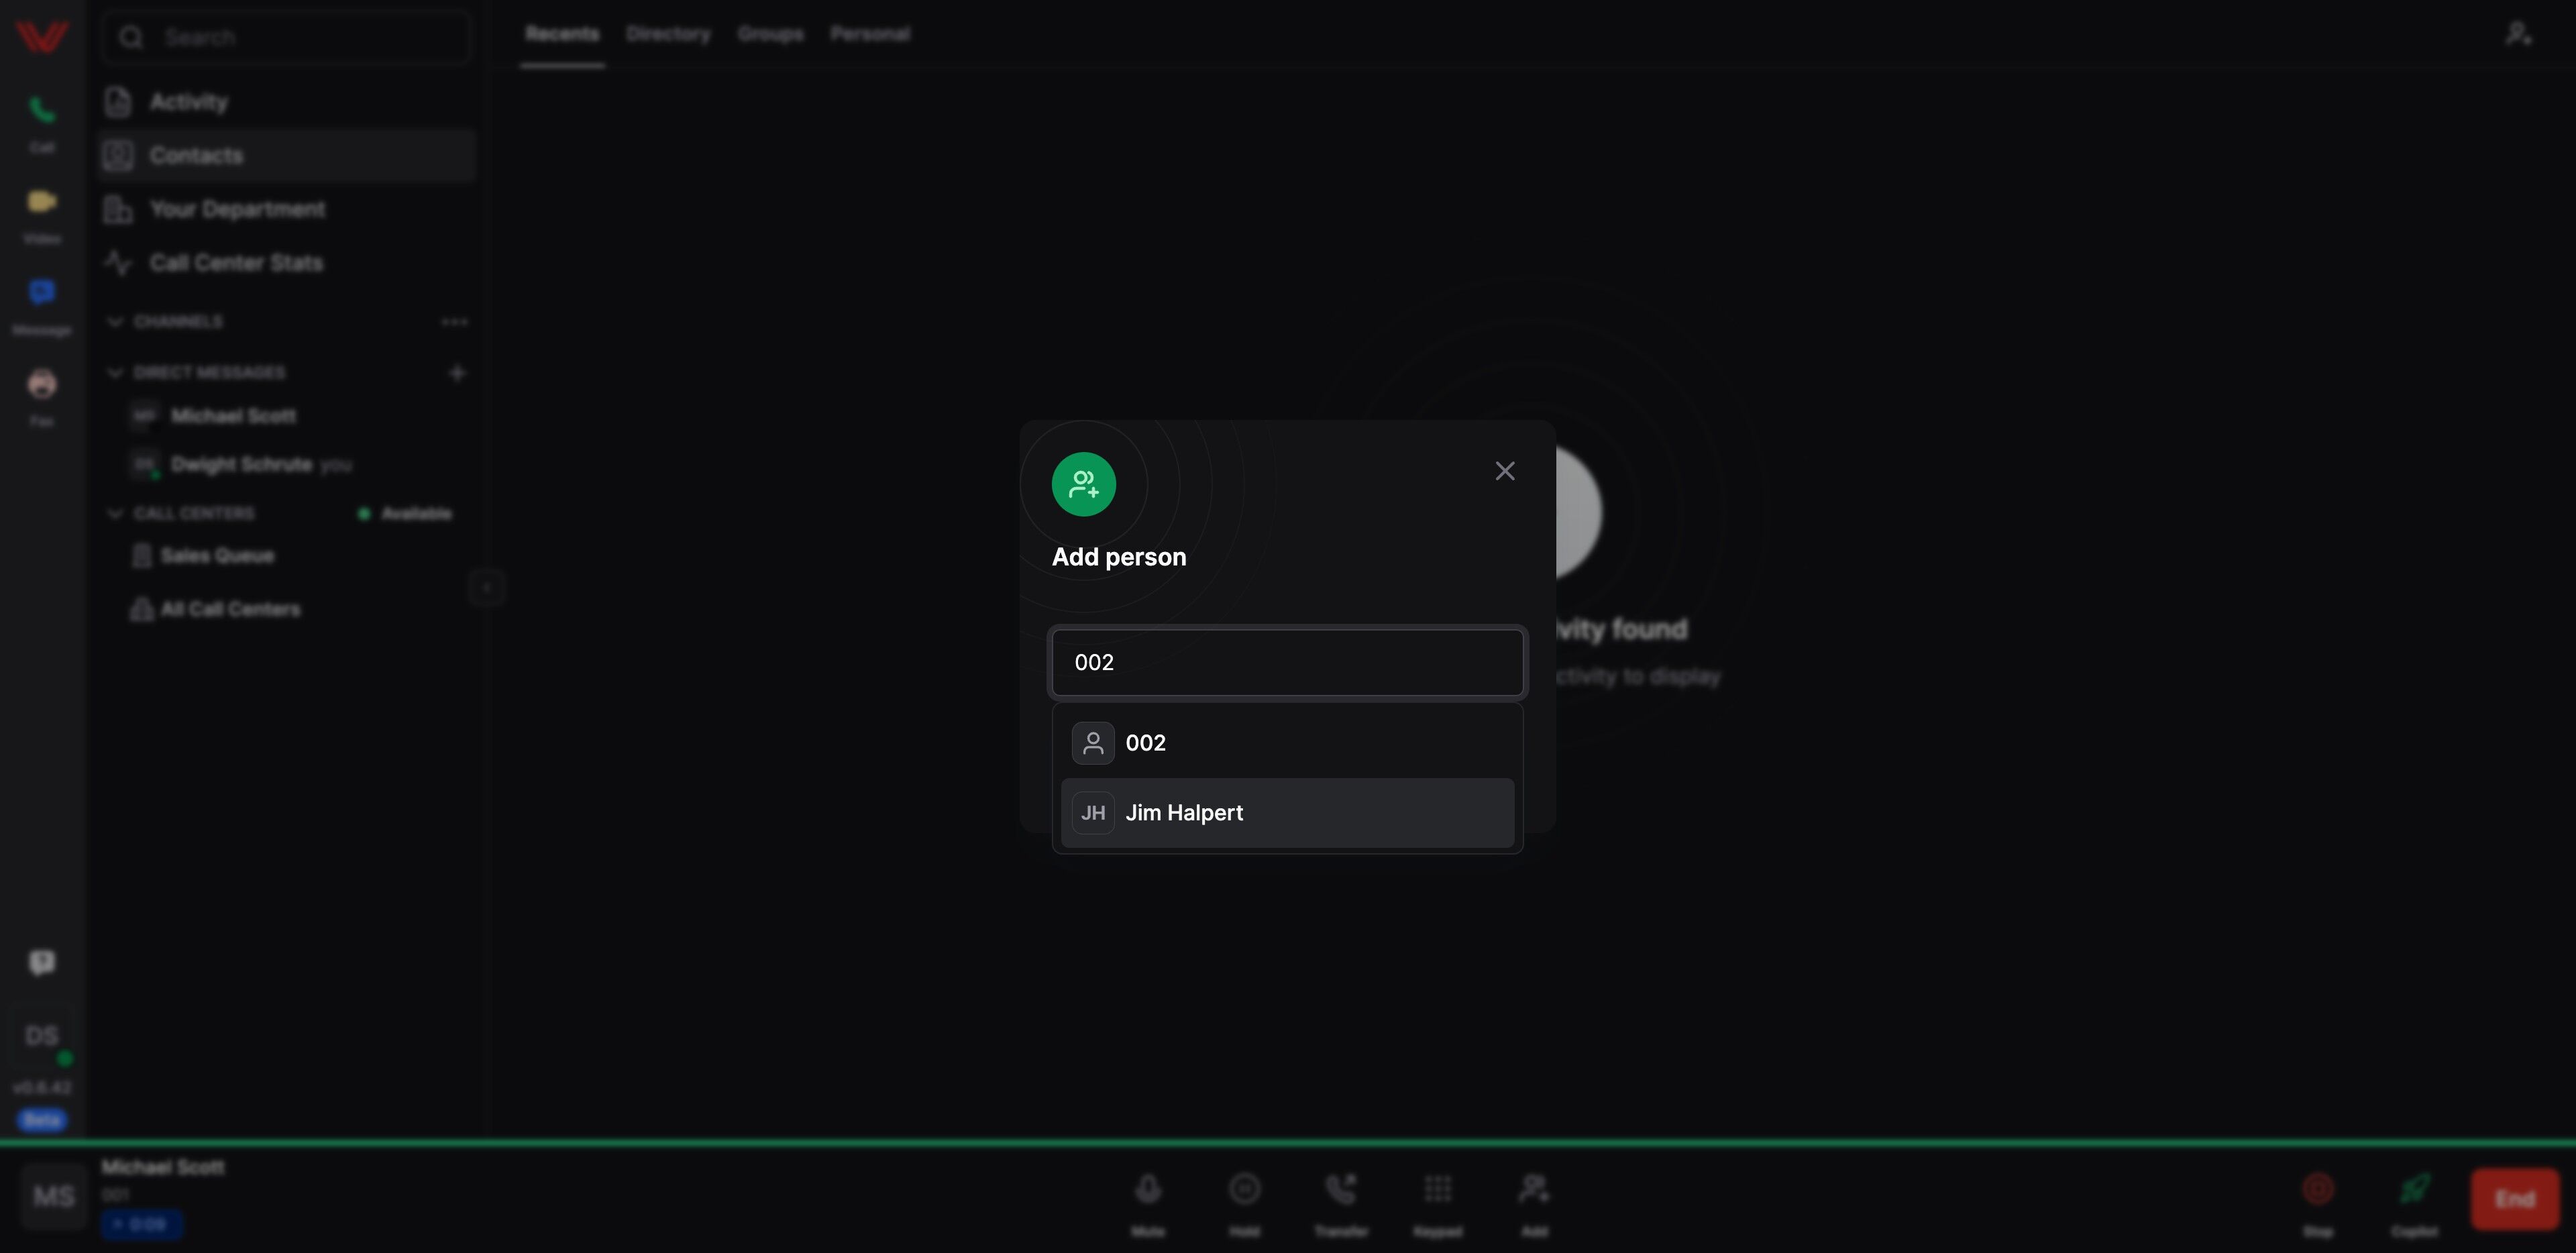Switch to the Groups tab

tap(770, 34)
